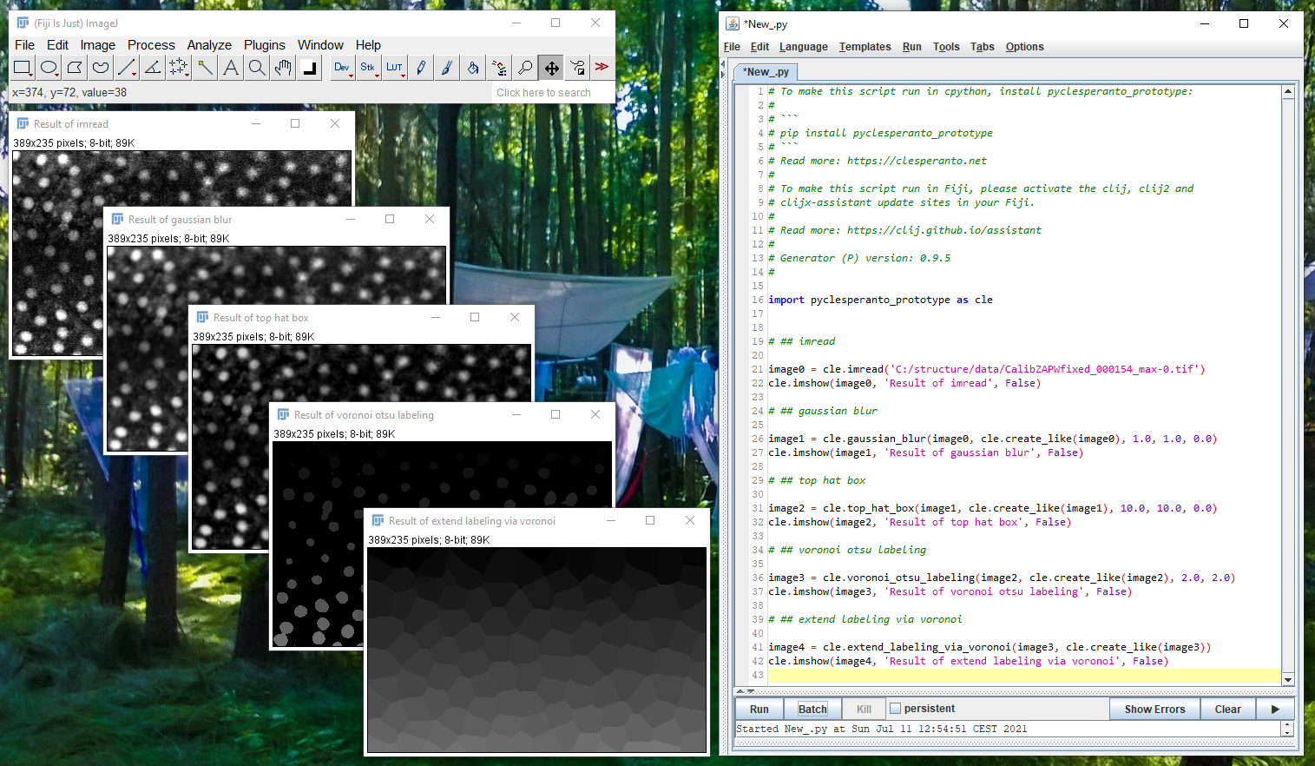Click the Batch button
Viewport: 1315px width, 766px height.
pyautogui.click(x=812, y=710)
